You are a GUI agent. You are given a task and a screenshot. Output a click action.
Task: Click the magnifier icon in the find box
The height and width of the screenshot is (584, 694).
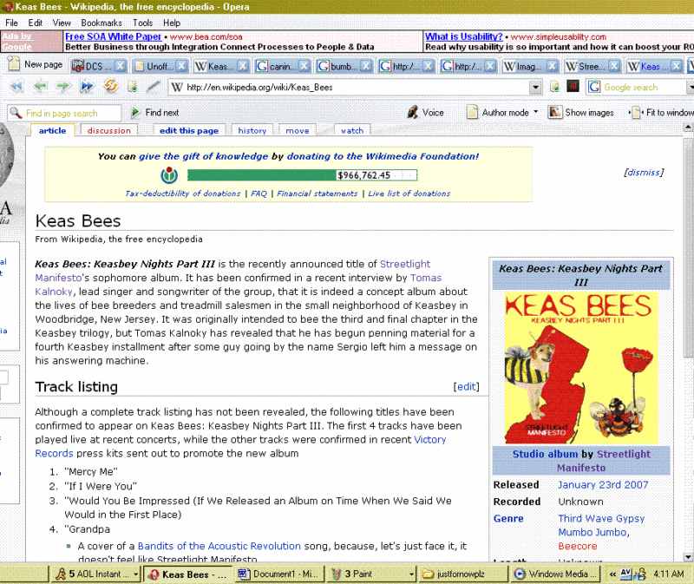(16, 113)
